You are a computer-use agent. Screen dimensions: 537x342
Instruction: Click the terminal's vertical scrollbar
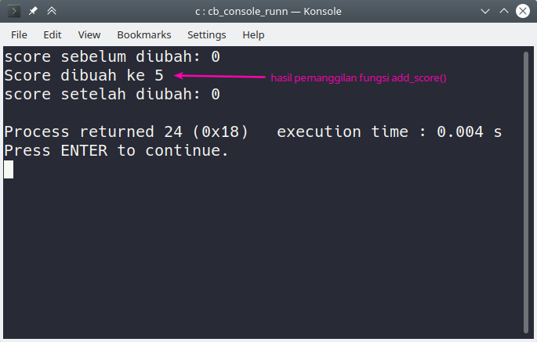pyautogui.click(x=526, y=188)
